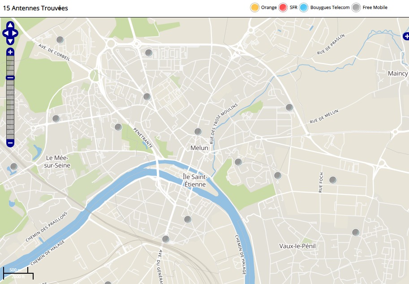Zoom in using the plus button
The height and width of the screenshot is (284, 409).
tap(10, 52)
